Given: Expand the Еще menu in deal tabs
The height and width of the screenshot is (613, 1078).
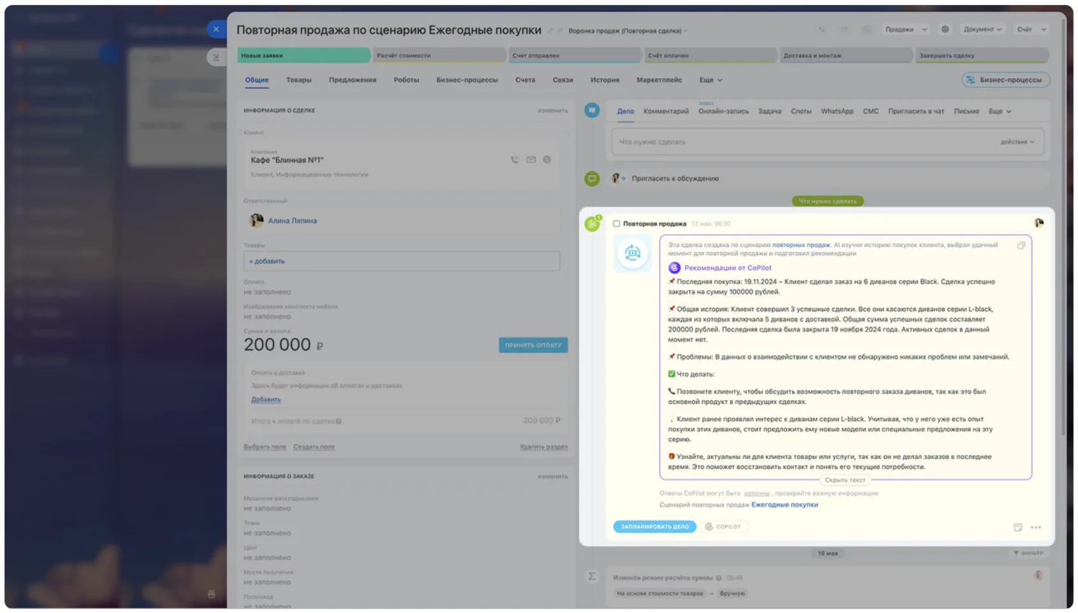Looking at the screenshot, I should 710,80.
